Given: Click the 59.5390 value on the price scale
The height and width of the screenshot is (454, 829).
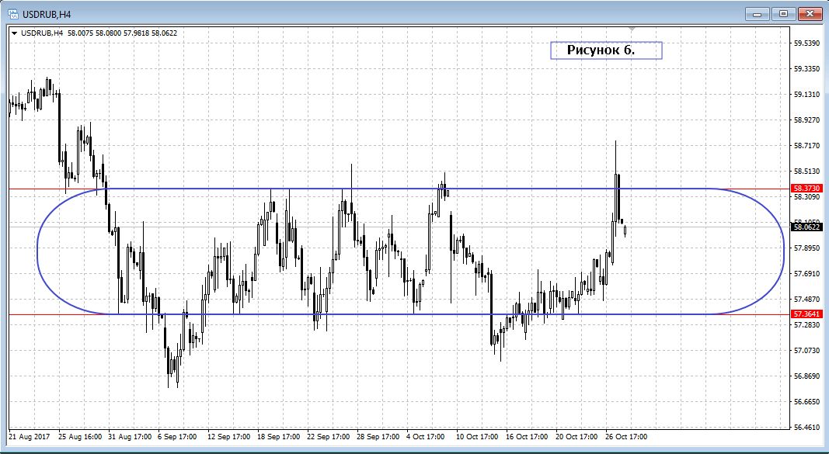Looking at the screenshot, I should tap(806, 43).
